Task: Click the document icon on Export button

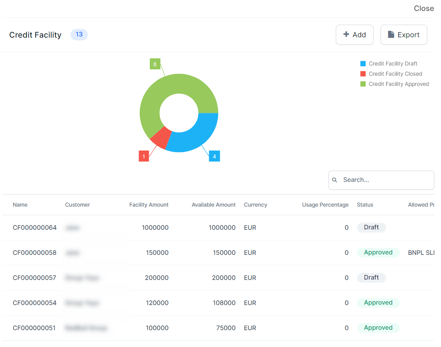Action: click(x=391, y=35)
